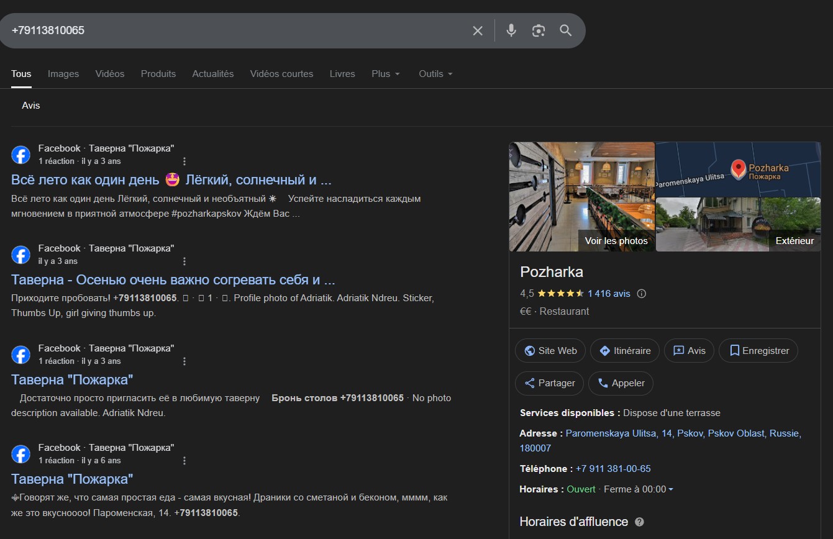The width and height of the screenshot is (833, 539).
Task: Open Voir les photos restaurant thumbnail
Action: (x=581, y=196)
